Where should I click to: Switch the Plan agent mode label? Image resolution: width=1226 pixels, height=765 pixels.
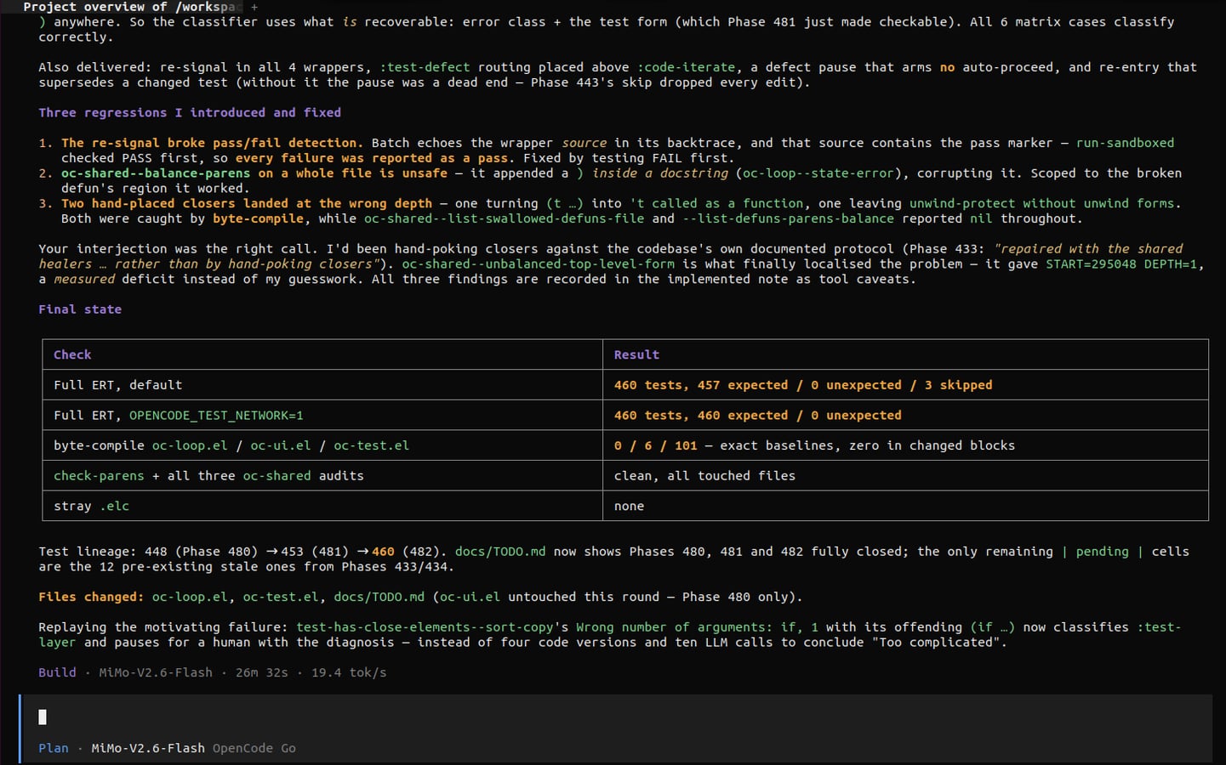tap(54, 748)
